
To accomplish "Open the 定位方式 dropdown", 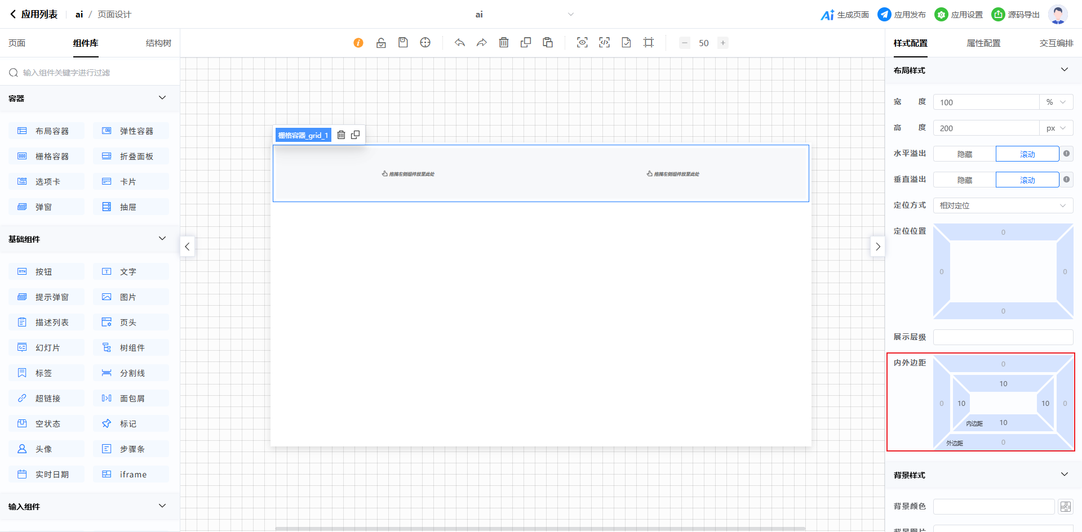I will (1003, 205).
